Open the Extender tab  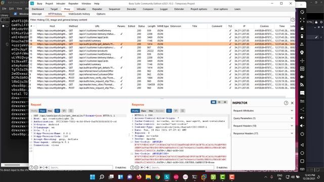click(x=179, y=9)
